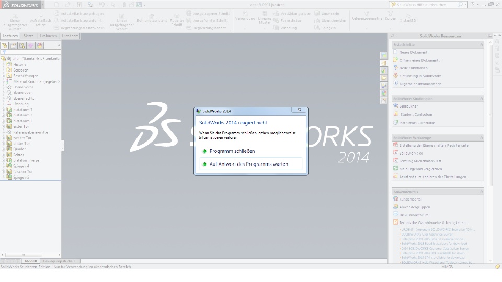Click Linear ausgetragener Aufsatz tool
The image size is (502, 282).
click(x=15, y=22)
